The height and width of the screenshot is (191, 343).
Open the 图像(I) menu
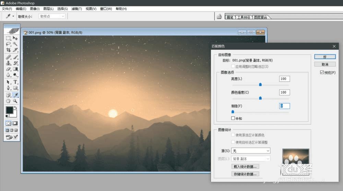(35, 9)
